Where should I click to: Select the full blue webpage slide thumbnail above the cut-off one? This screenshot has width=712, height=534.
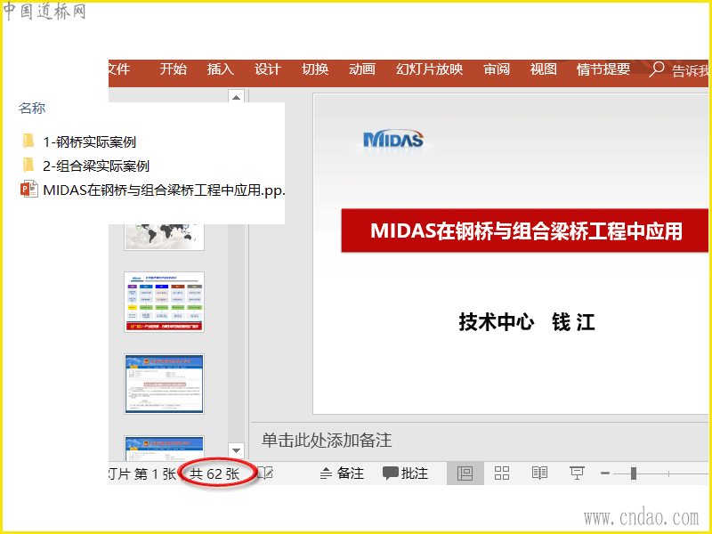pos(164,384)
